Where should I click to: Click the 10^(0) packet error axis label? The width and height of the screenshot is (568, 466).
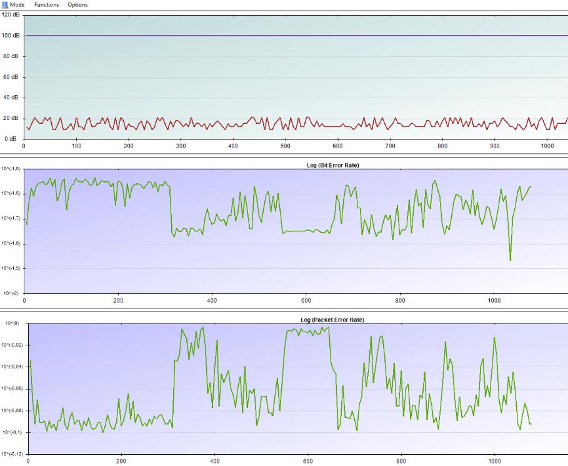pos(12,323)
